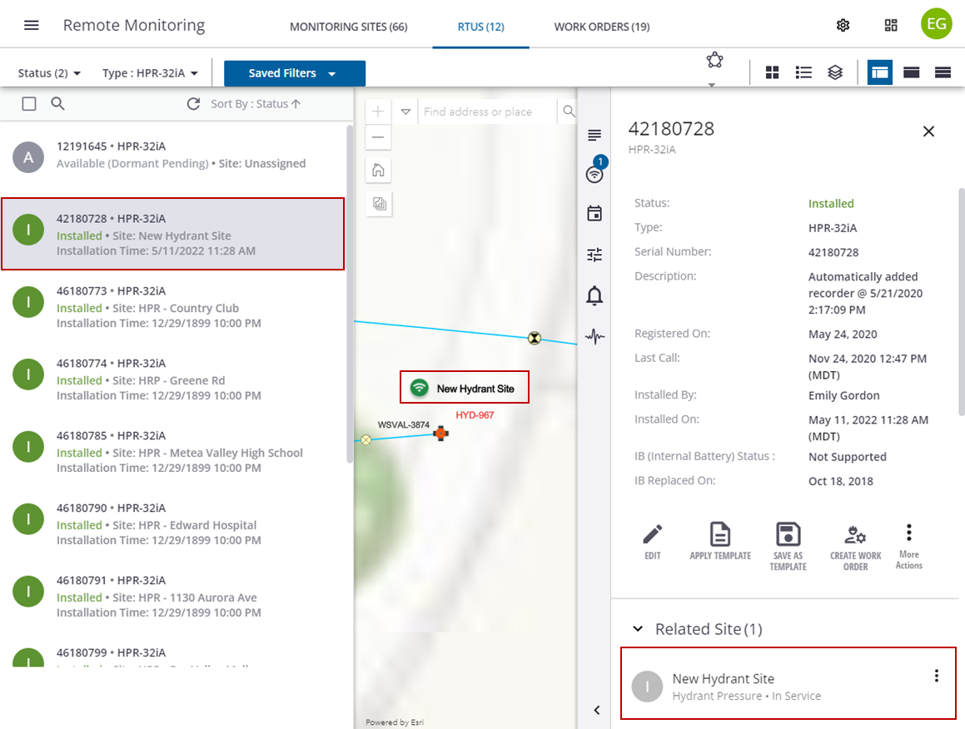
Task: Click the Find address or place field
Action: tap(487, 112)
